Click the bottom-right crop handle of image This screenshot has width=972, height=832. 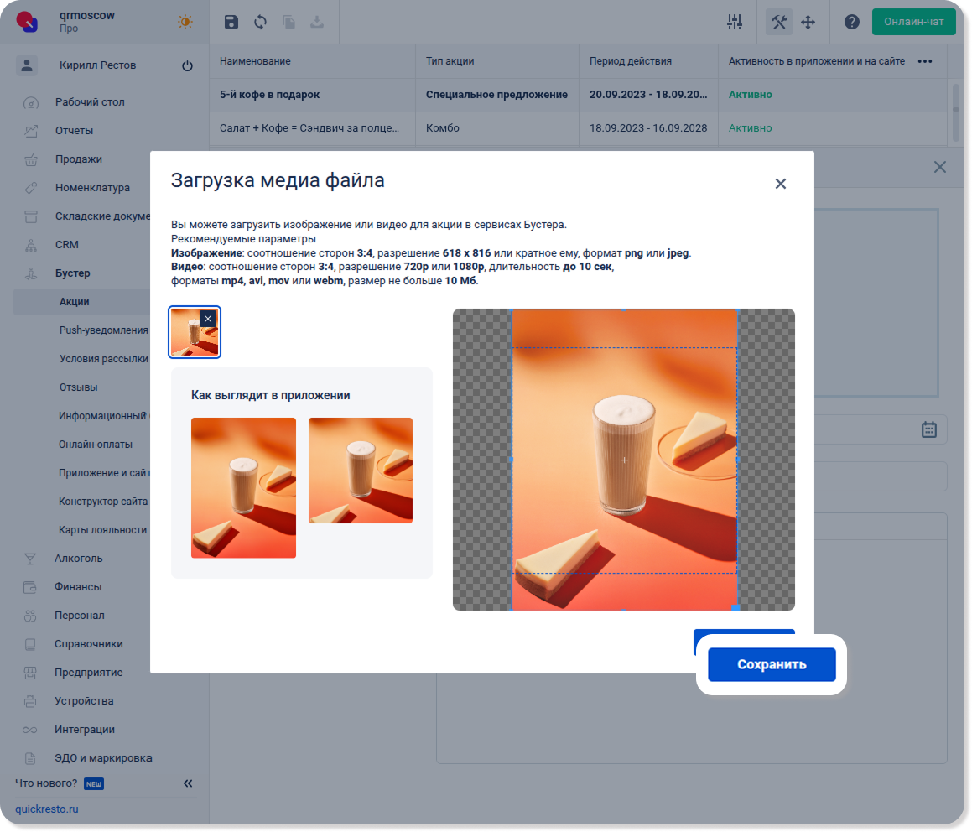pos(735,607)
